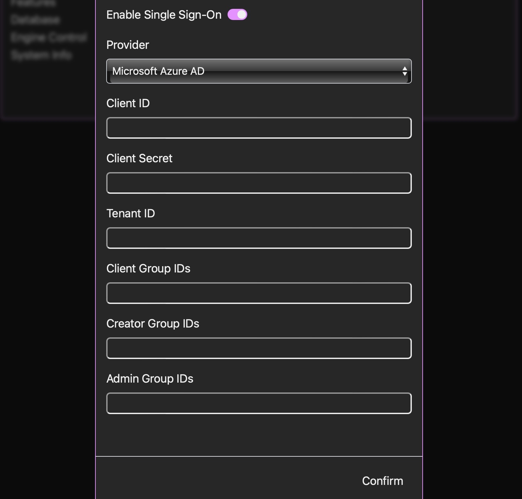
Task: Click the "Enable Single Sign-On" label text
Action: point(164,15)
